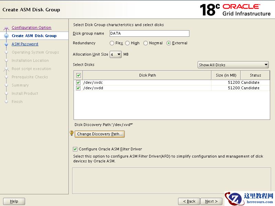The width and height of the screenshot is (275, 206).
Task: Select the /dev/xvdd disk path cell
Action: (147, 88)
